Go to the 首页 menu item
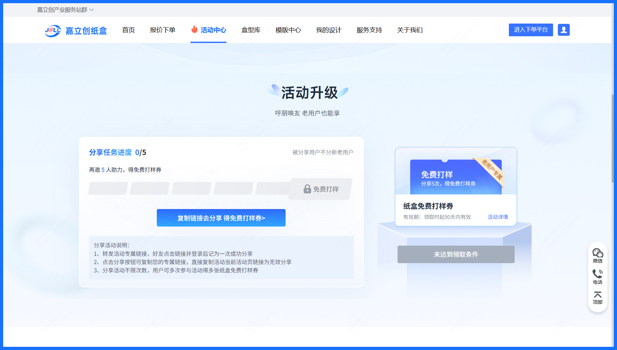 point(128,30)
